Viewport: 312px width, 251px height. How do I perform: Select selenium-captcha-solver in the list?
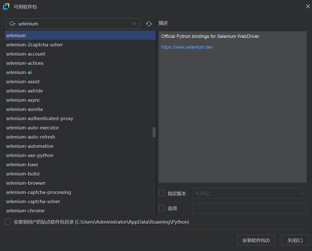[x=80, y=201]
